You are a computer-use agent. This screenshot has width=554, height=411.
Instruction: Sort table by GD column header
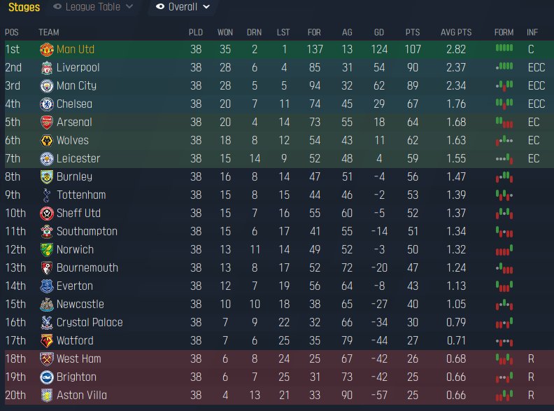[x=379, y=32]
